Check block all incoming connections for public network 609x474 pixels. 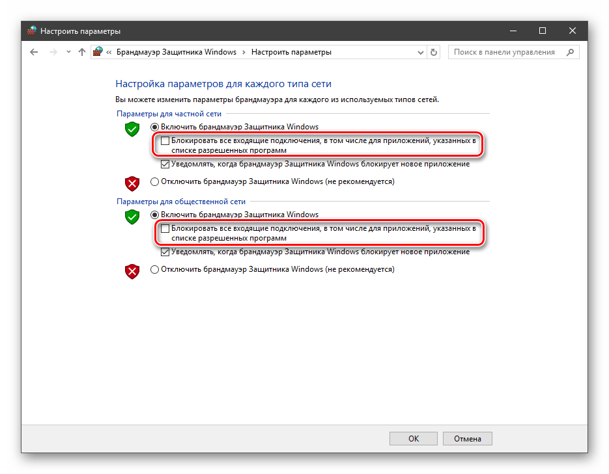click(x=165, y=228)
